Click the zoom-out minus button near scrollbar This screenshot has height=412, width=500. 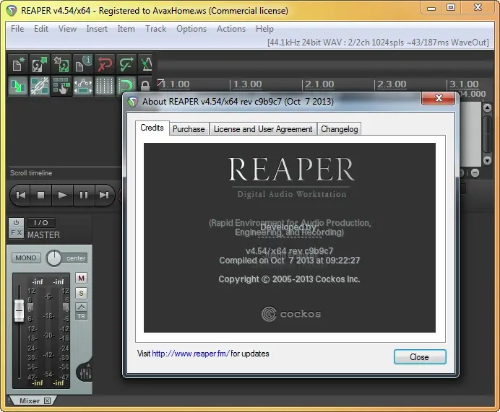pos(475,173)
